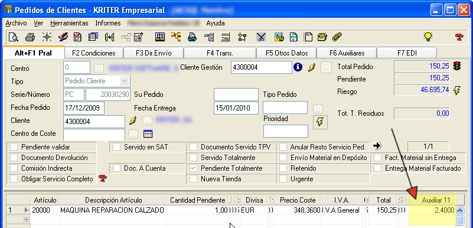The height and width of the screenshot is (228, 473).
Task: Toggle Nueva Tienda checkbox
Action: coord(193,179)
